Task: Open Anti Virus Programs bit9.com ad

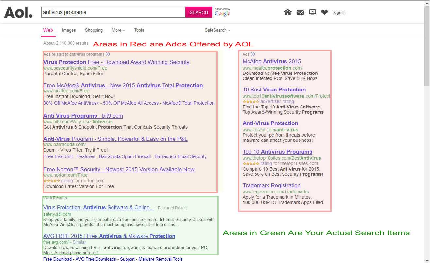Action: pyautogui.click(x=83, y=116)
